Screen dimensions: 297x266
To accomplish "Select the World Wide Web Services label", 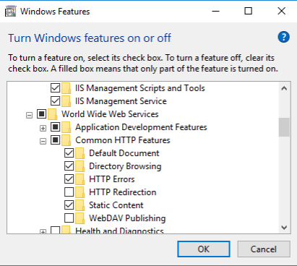I will 110,114.
